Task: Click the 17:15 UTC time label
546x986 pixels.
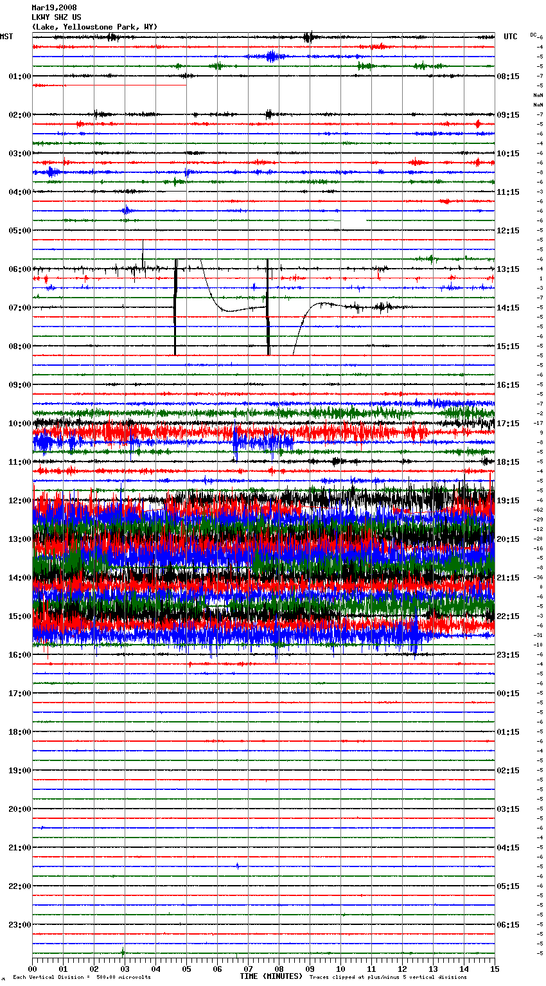Action: point(508,424)
